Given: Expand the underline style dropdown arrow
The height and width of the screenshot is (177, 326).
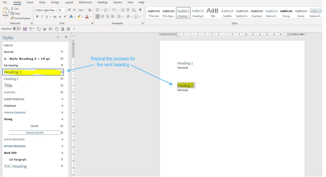Looking at the screenshot, I should (51, 17).
